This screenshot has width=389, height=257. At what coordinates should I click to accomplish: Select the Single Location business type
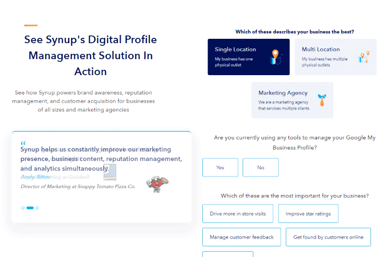(x=248, y=57)
